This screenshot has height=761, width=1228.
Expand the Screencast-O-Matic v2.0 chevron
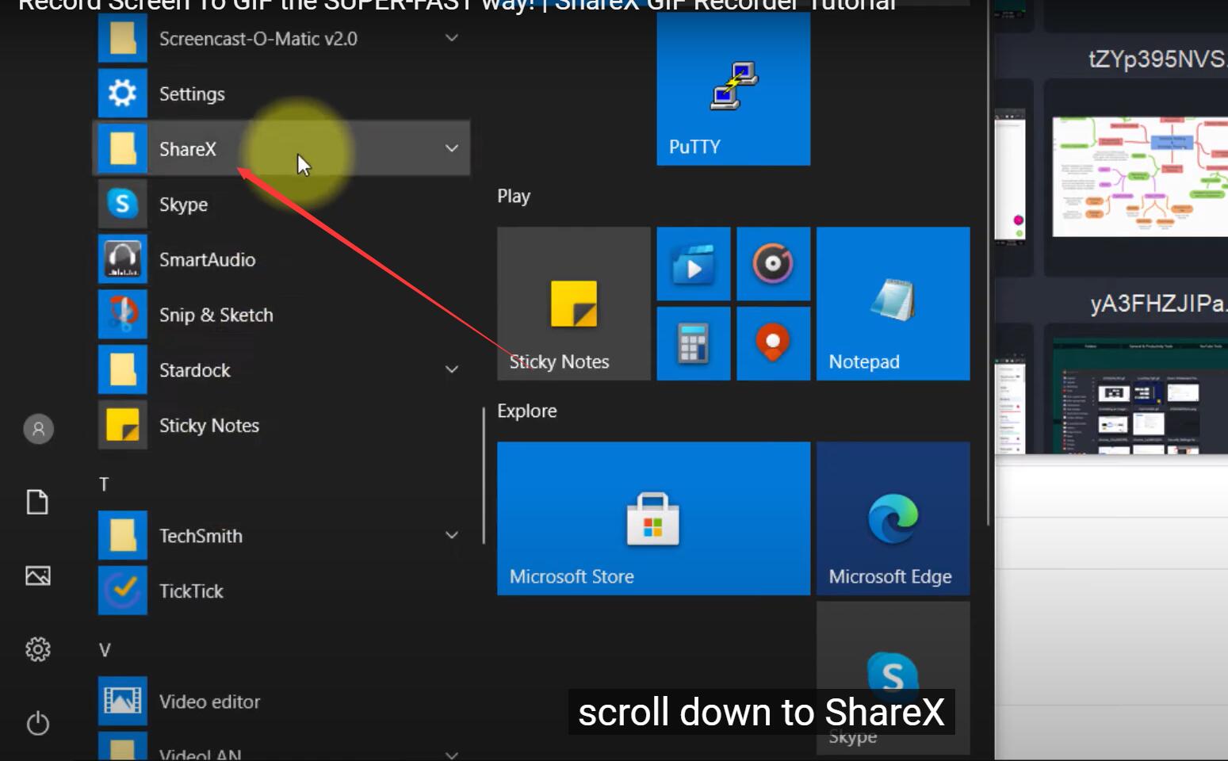pyautogui.click(x=451, y=38)
